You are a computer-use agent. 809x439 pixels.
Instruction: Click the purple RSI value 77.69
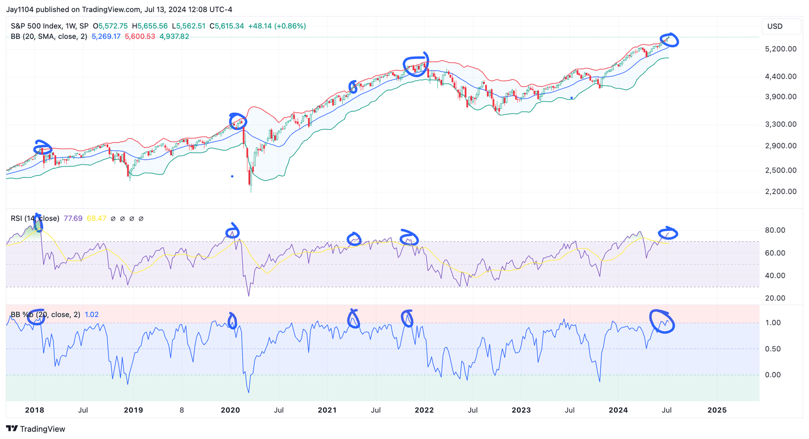point(73,218)
